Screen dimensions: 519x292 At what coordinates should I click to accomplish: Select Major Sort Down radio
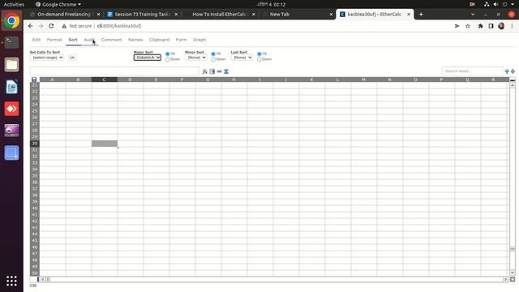click(x=168, y=59)
